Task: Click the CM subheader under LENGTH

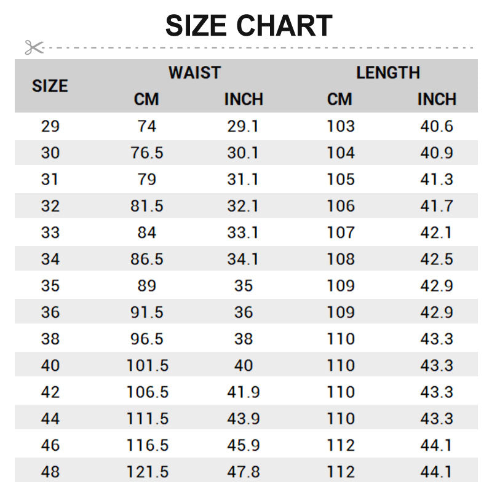Action: point(340,99)
